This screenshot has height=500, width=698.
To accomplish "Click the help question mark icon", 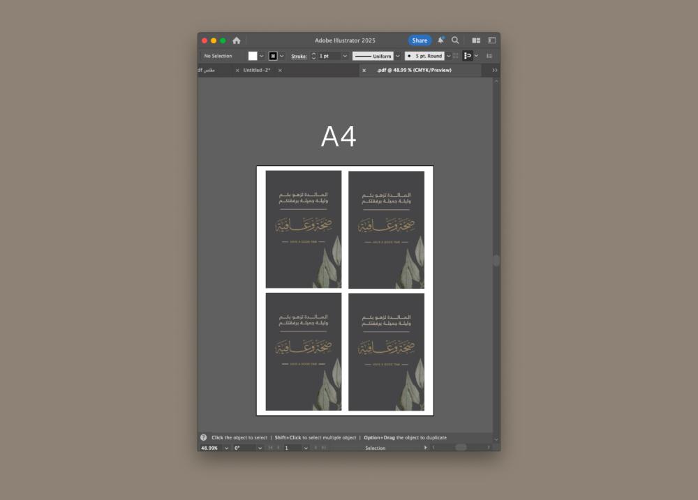I will click(x=204, y=437).
